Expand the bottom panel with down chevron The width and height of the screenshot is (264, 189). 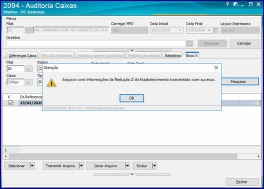(132, 174)
